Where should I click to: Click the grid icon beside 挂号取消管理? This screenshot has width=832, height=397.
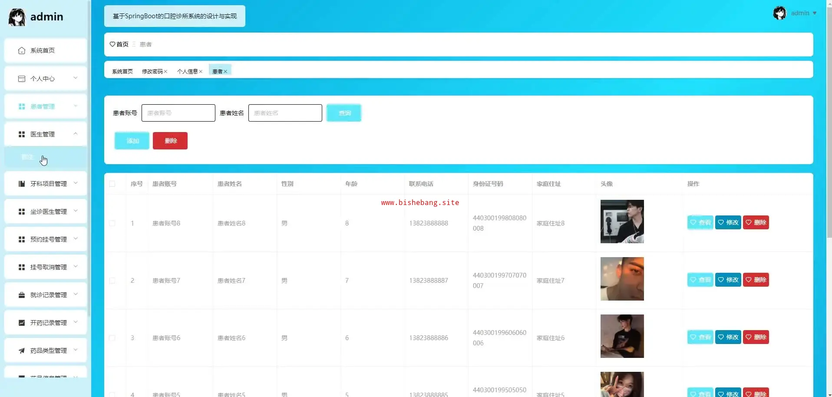(22, 267)
